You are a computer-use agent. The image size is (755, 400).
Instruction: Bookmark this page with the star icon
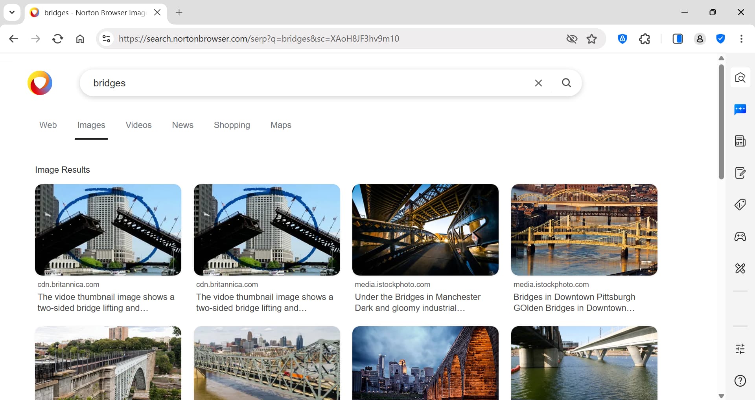tap(591, 38)
